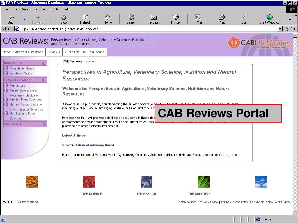This screenshot has width=298, height=223.
Task: Open the browser Home page button
Action: click(108, 19)
